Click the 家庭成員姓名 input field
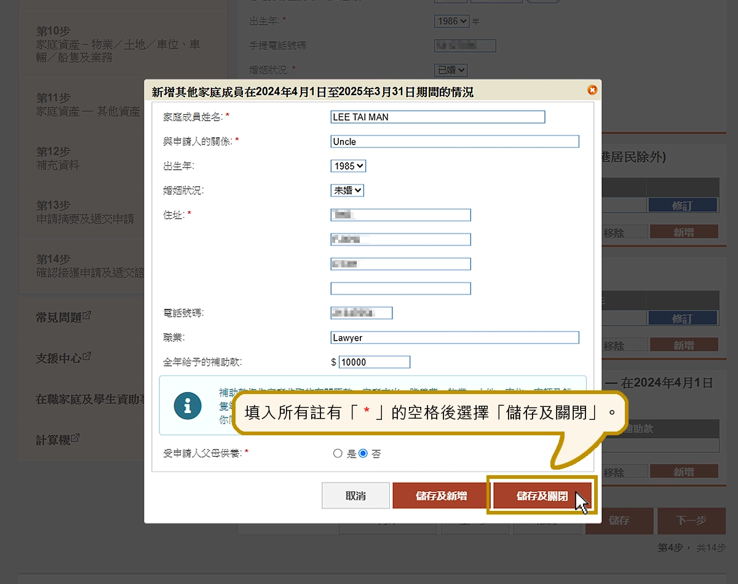738x584 pixels. tap(437, 117)
